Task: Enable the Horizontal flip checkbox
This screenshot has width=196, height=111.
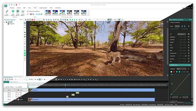Action: point(171,29)
